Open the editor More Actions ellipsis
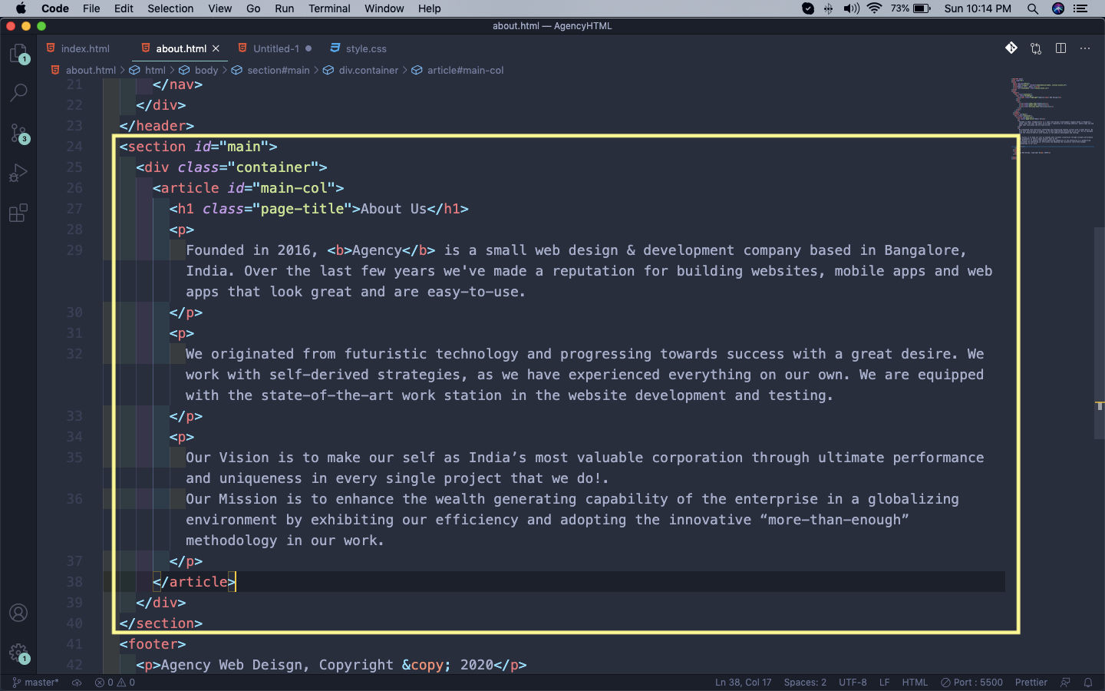 [1085, 48]
